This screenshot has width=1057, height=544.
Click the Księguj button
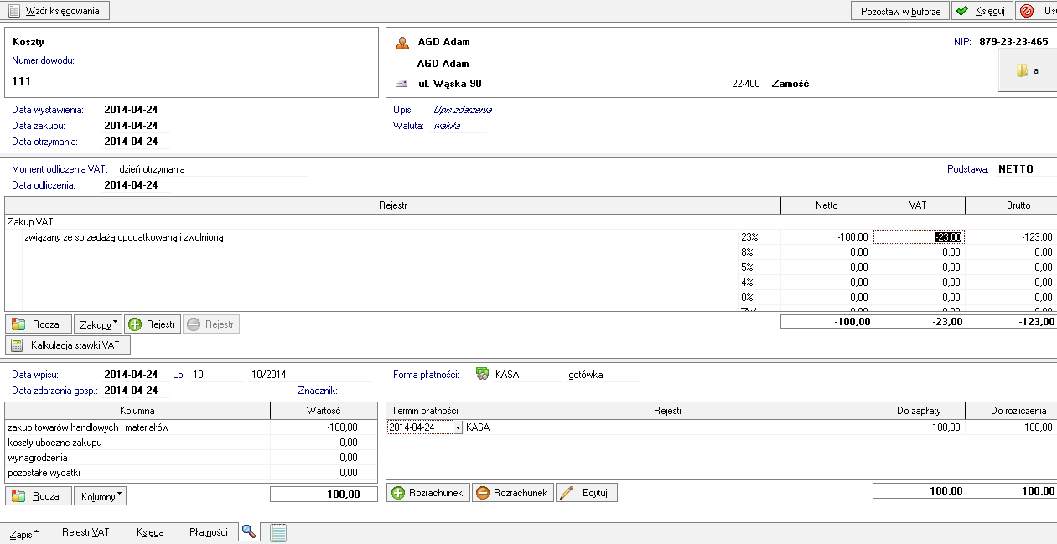(x=982, y=11)
